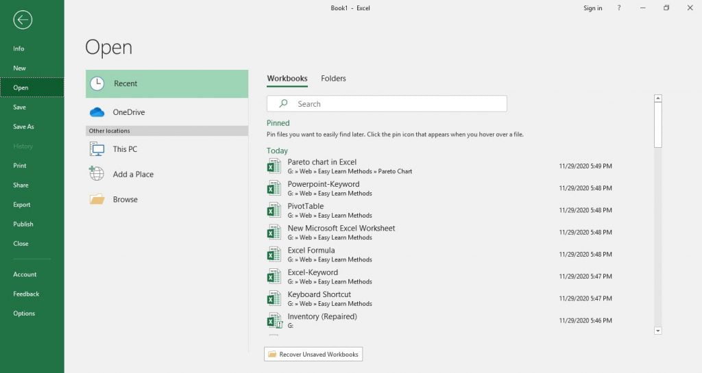This screenshot has height=373, width=702.
Task: Choose Save As in the sidebar
Action: point(32,127)
